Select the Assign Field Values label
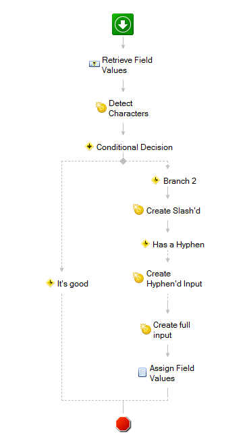Screen dimensions: 247x448 (172, 373)
